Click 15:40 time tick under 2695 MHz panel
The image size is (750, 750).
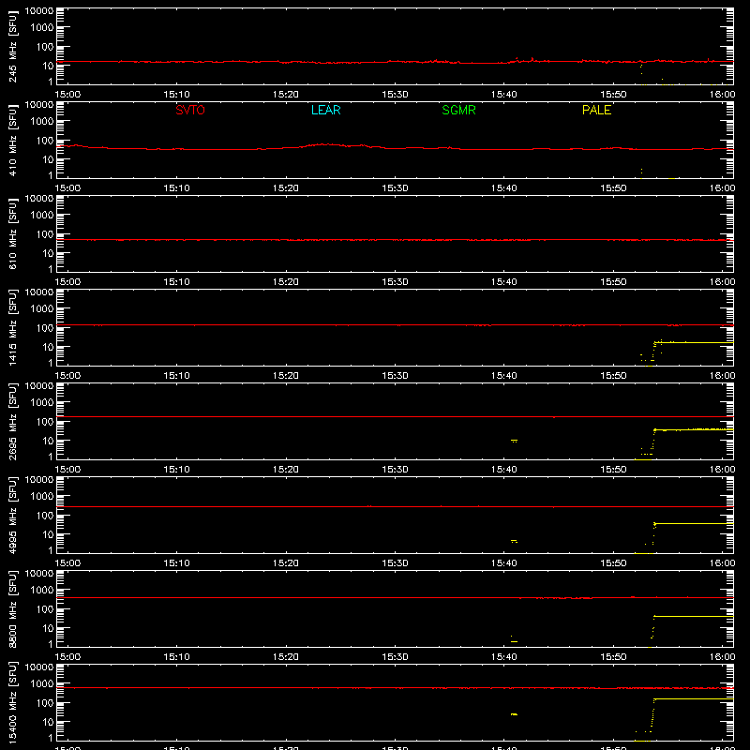(503, 470)
